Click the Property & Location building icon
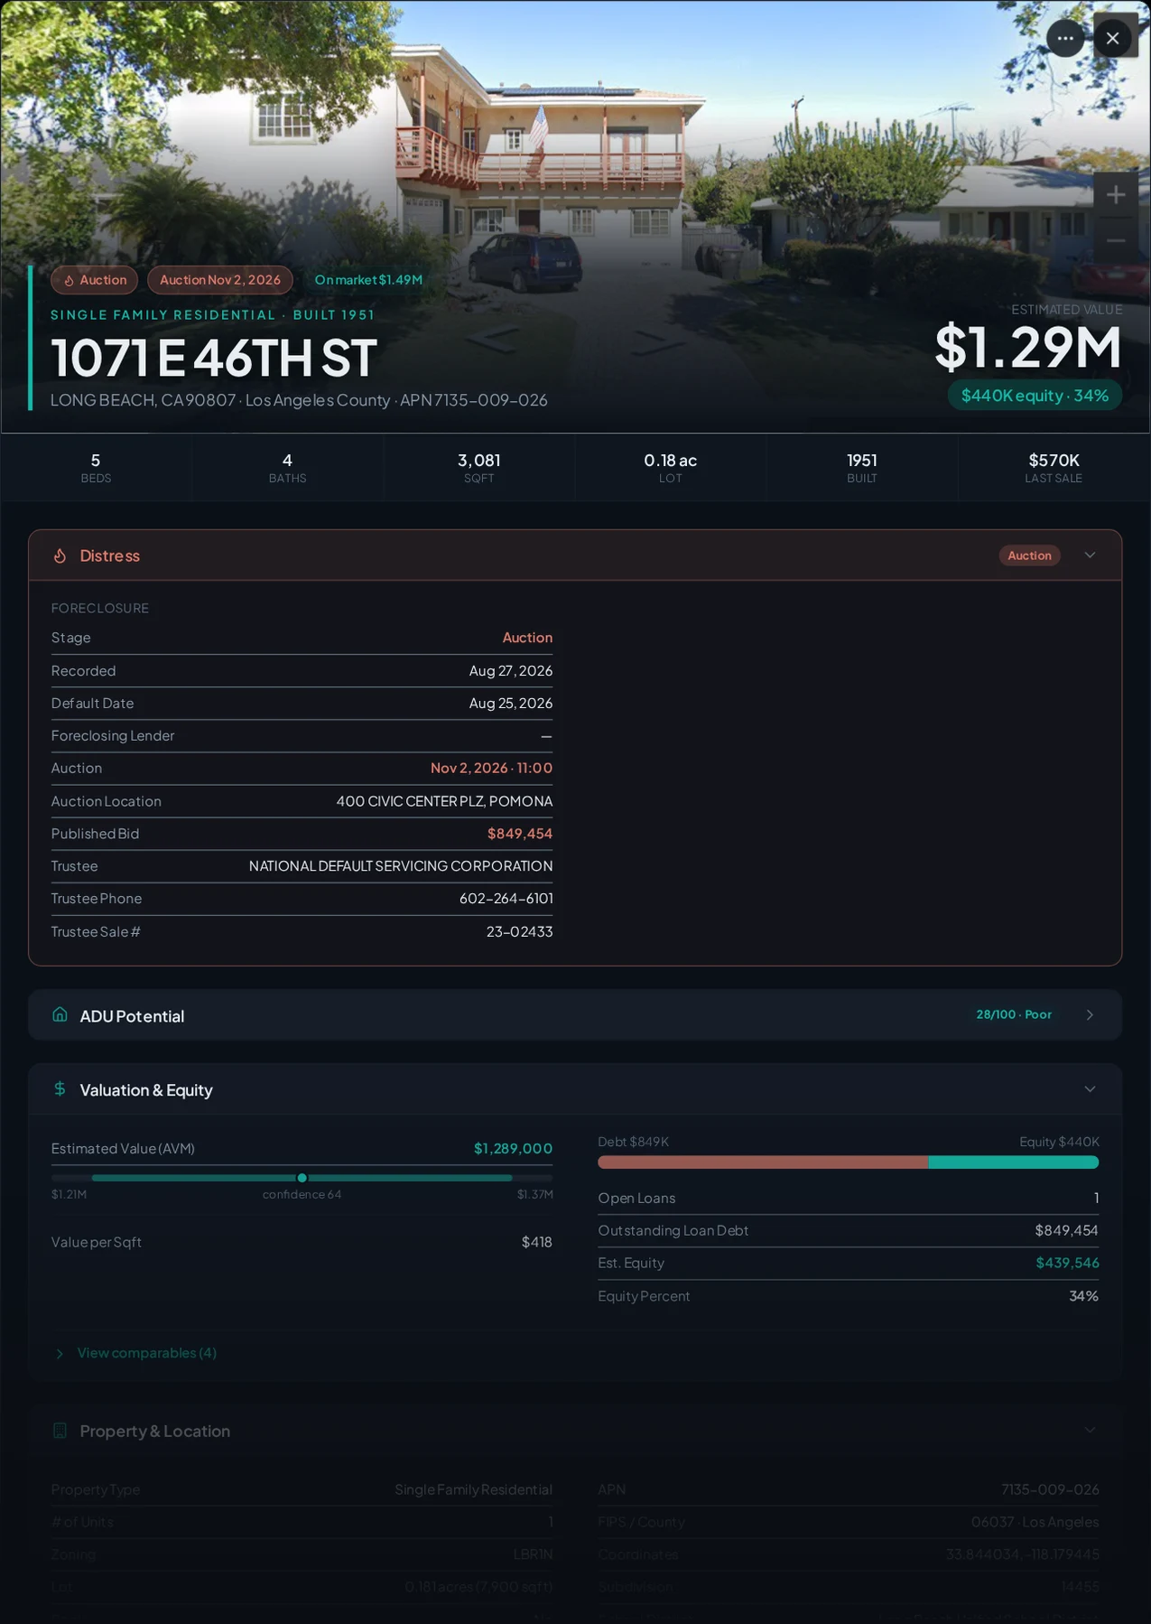1151x1624 pixels. click(60, 1431)
